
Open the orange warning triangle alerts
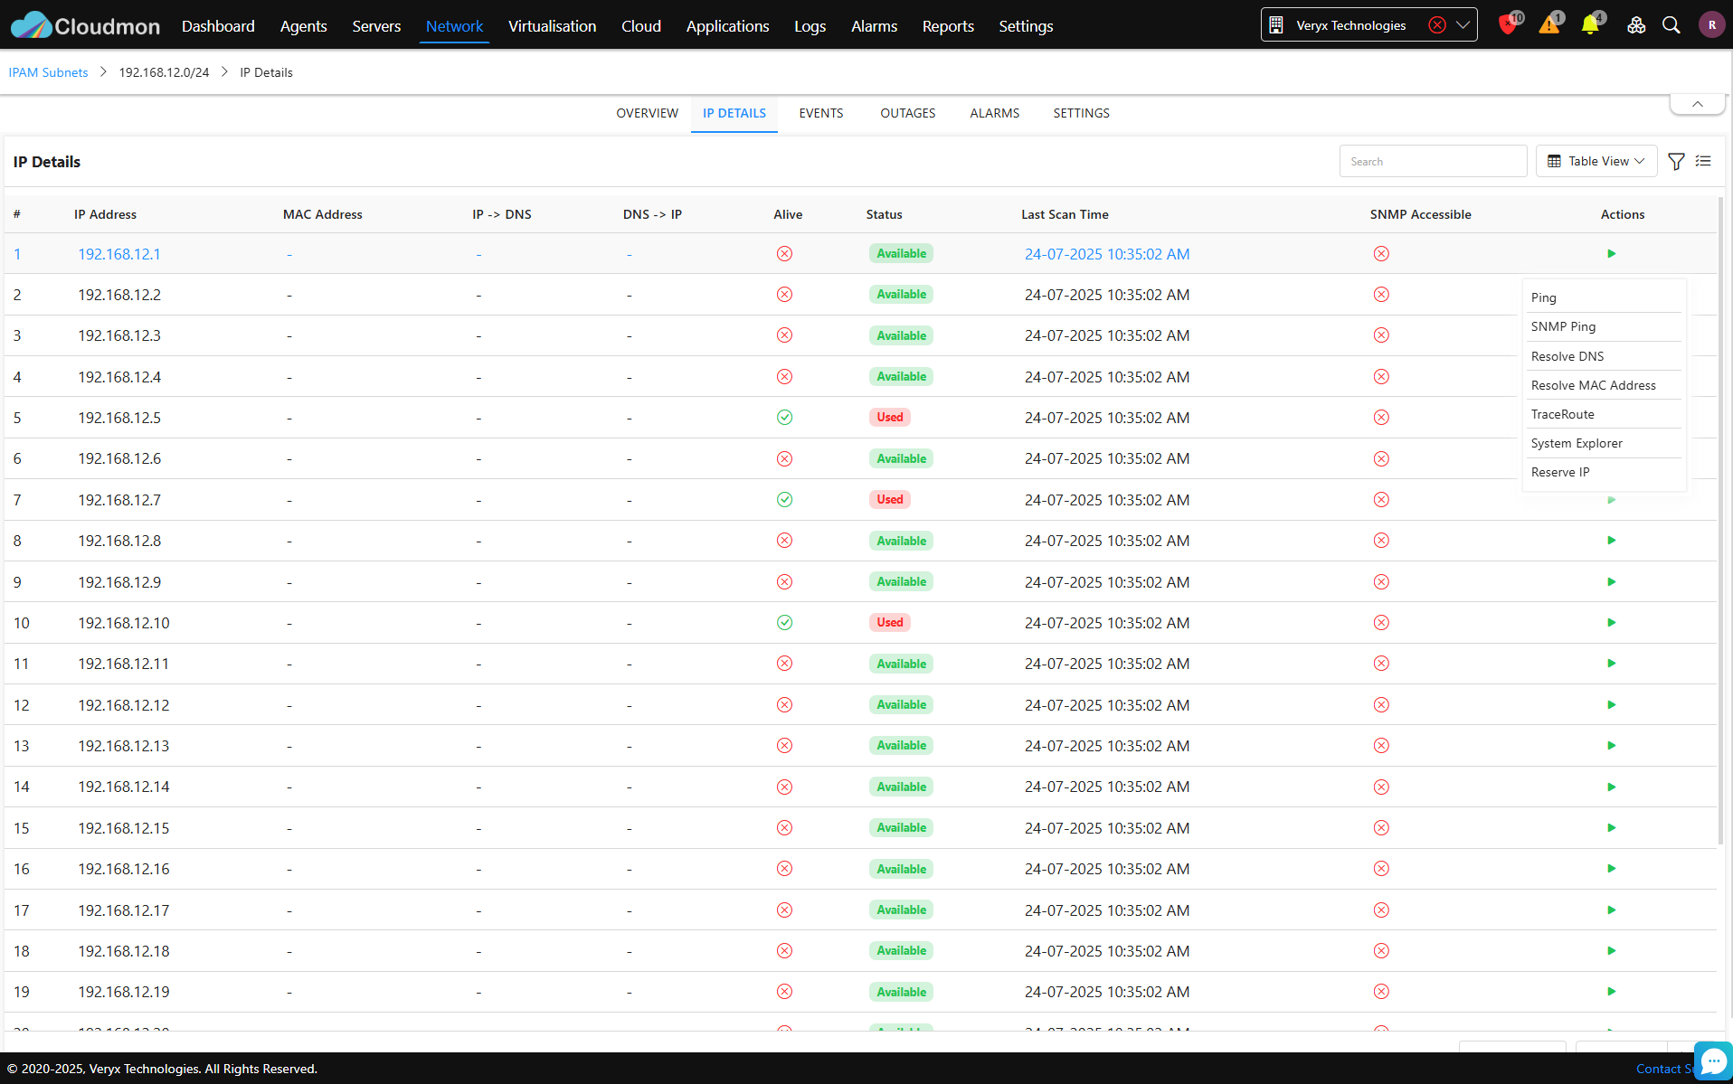[1549, 24]
